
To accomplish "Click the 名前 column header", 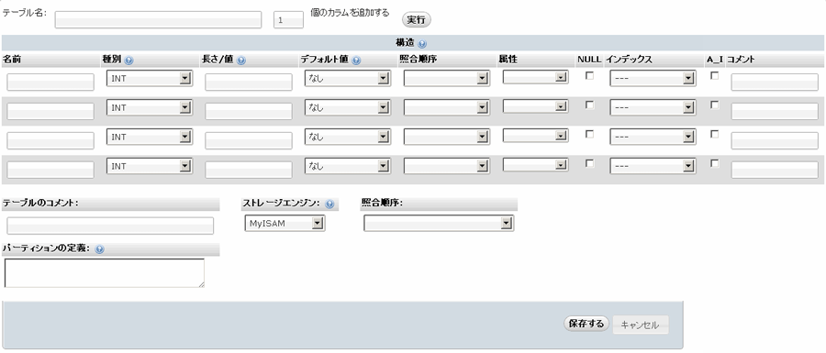I will click(12, 60).
